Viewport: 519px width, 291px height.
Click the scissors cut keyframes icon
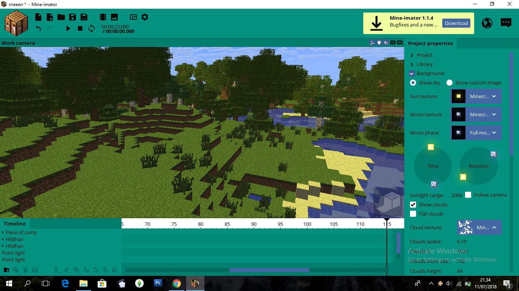(x=86, y=269)
